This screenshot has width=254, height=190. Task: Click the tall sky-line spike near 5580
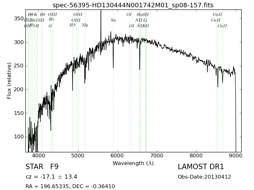(x=101, y=26)
